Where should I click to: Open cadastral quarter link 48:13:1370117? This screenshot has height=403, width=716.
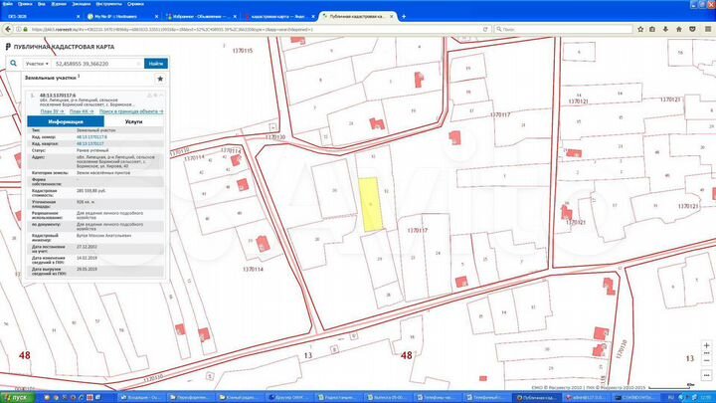(x=90, y=143)
